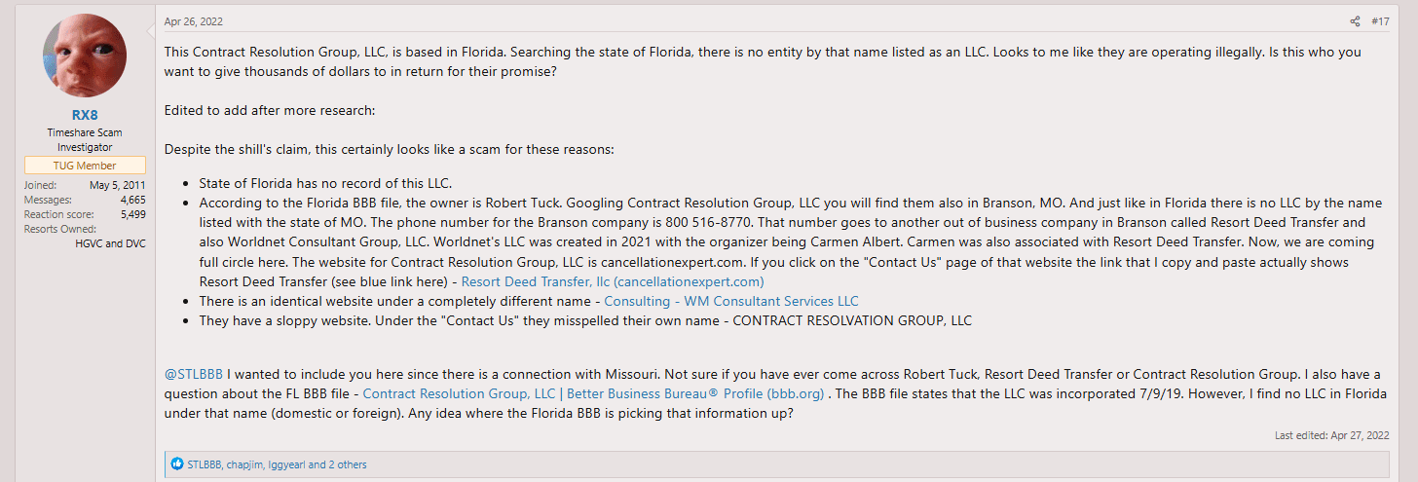Open Consulting - WM Consultant Services LLC link
1418x482 pixels.
731,301
